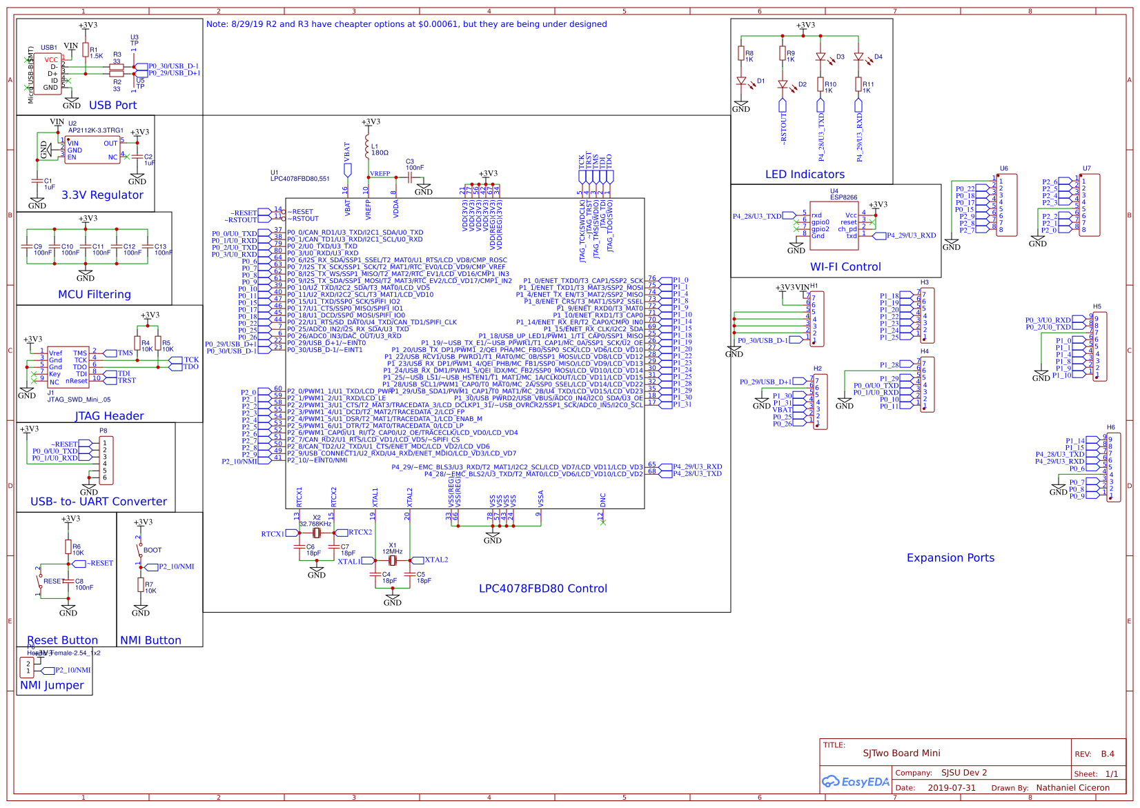Select the X2 32.768KHz crystal symbol
Viewport: 1140px width, 808px height.
point(317,533)
